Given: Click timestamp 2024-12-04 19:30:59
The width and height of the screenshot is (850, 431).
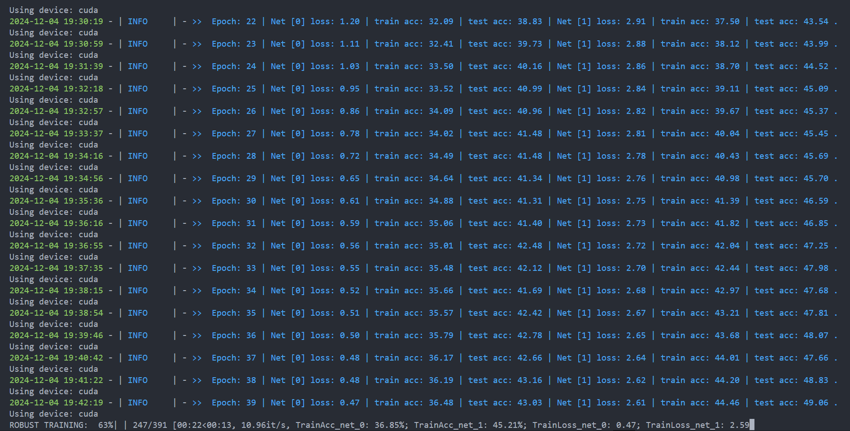Looking at the screenshot, I should click(56, 44).
